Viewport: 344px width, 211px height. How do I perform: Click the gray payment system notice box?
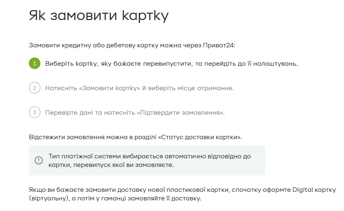[147, 160]
